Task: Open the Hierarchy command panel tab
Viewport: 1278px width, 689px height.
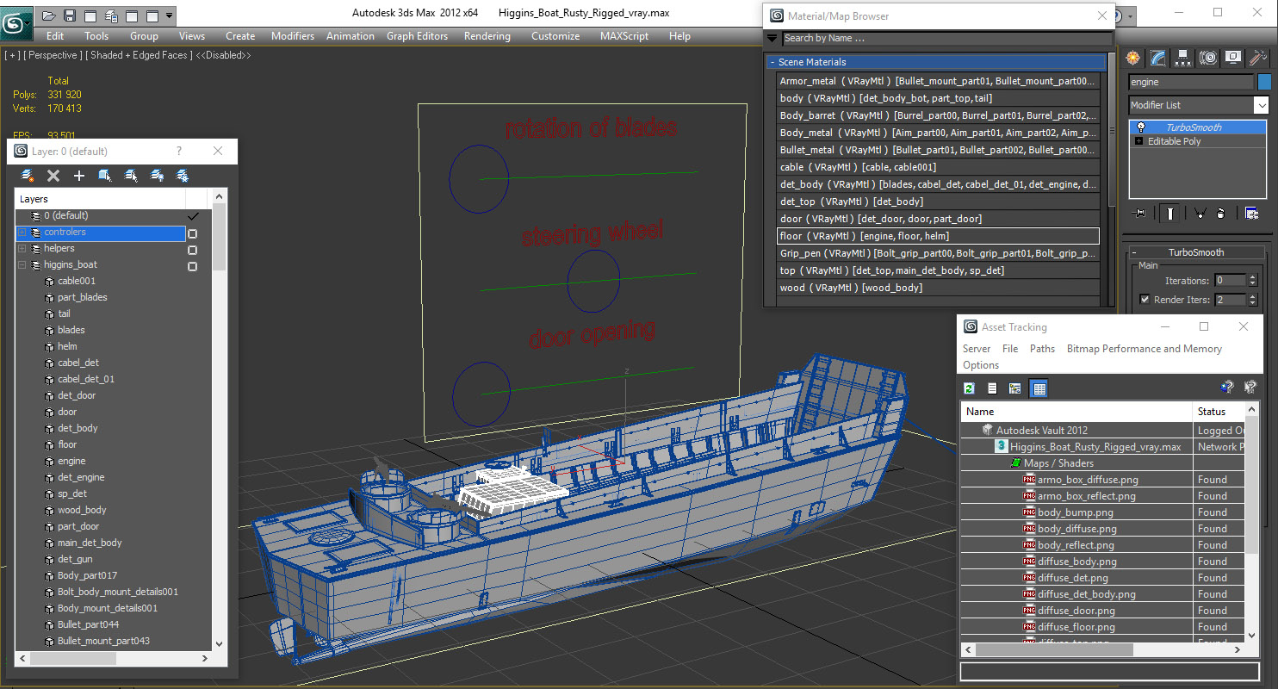Action: pyautogui.click(x=1183, y=58)
